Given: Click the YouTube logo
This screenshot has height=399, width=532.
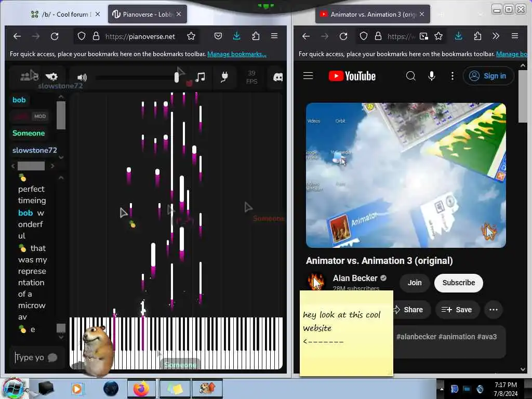Looking at the screenshot, I should (x=352, y=76).
